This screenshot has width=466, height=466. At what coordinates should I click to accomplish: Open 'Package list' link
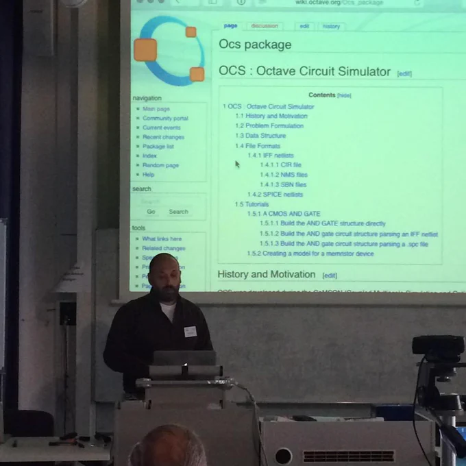click(x=158, y=146)
